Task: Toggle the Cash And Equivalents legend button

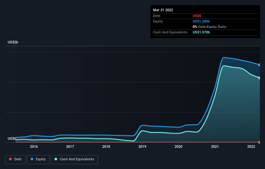Action: tap(74, 159)
